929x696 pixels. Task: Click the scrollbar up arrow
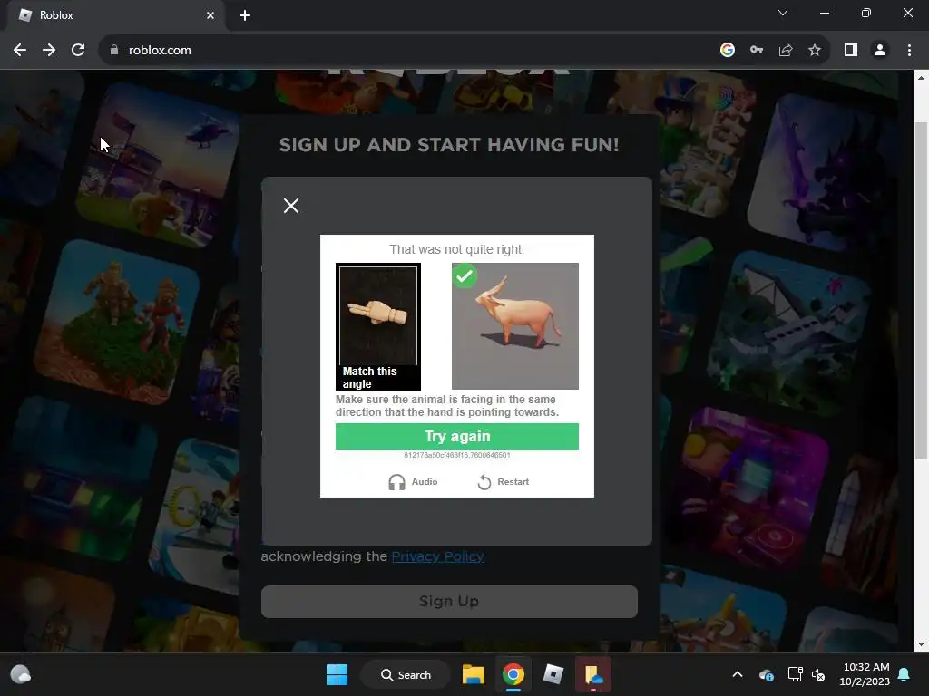pos(921,78)
